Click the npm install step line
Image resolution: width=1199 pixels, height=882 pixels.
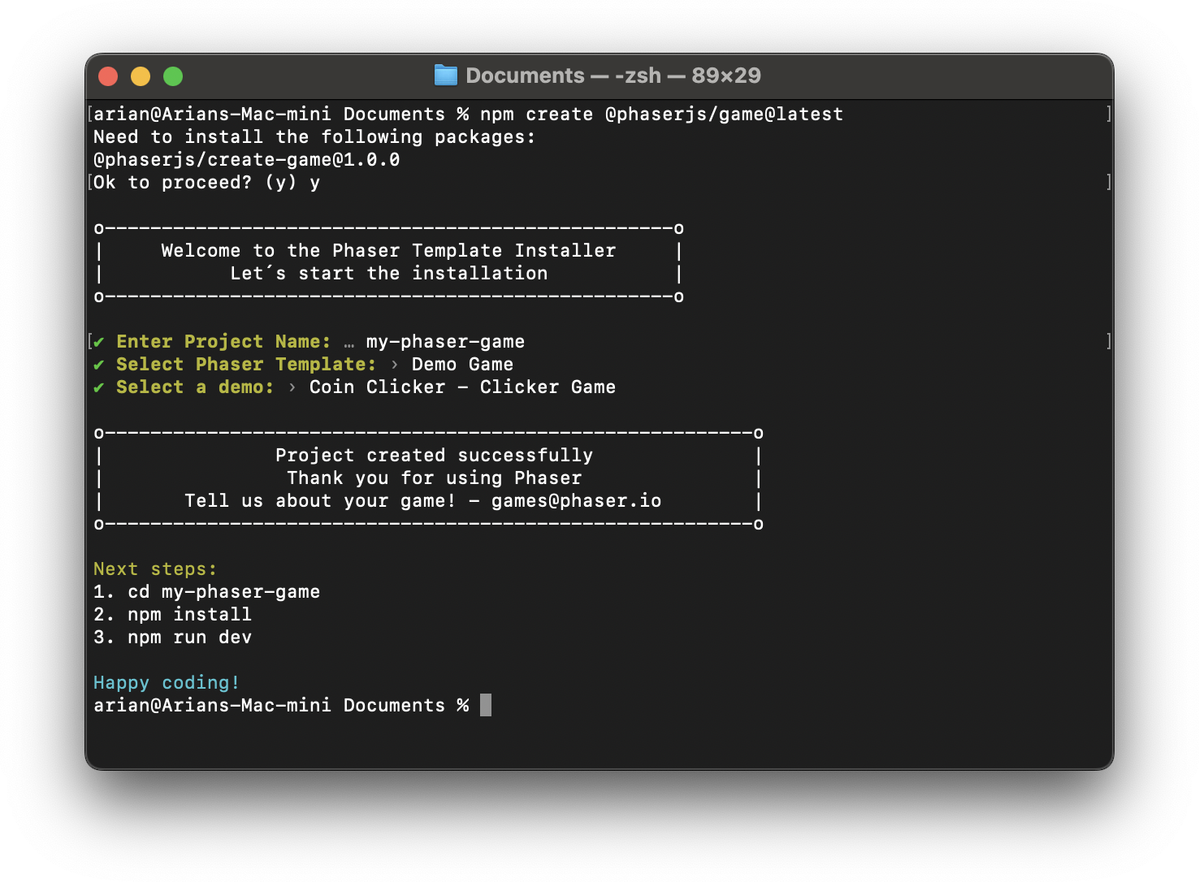tap(173, 615)
